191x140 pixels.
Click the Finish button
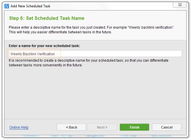pos(134,127)
